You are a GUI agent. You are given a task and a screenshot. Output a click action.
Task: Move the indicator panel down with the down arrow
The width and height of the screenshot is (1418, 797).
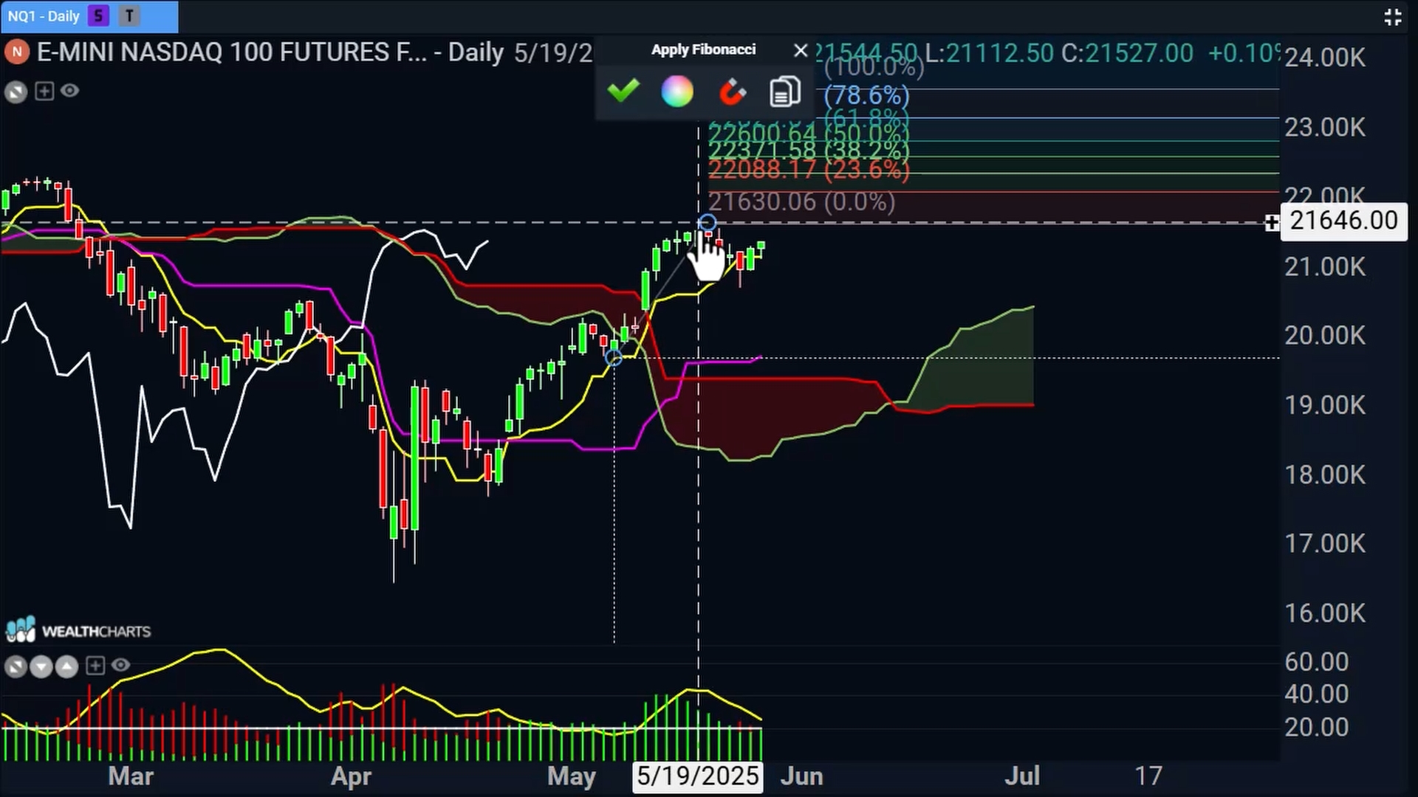[41, 667]
